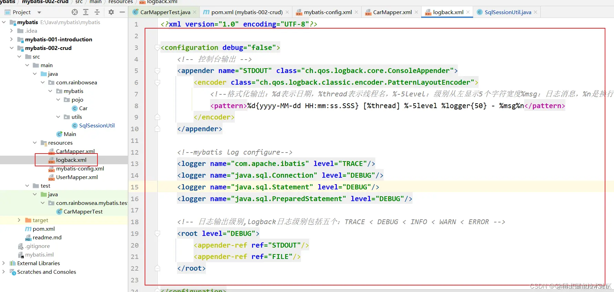Expand the target folder
Image resolution: width=614 pixels, height=292 pixels.
pyautogui.click(x=19, y=220)
